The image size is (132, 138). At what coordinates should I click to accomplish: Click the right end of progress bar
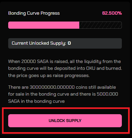(120, 25)
